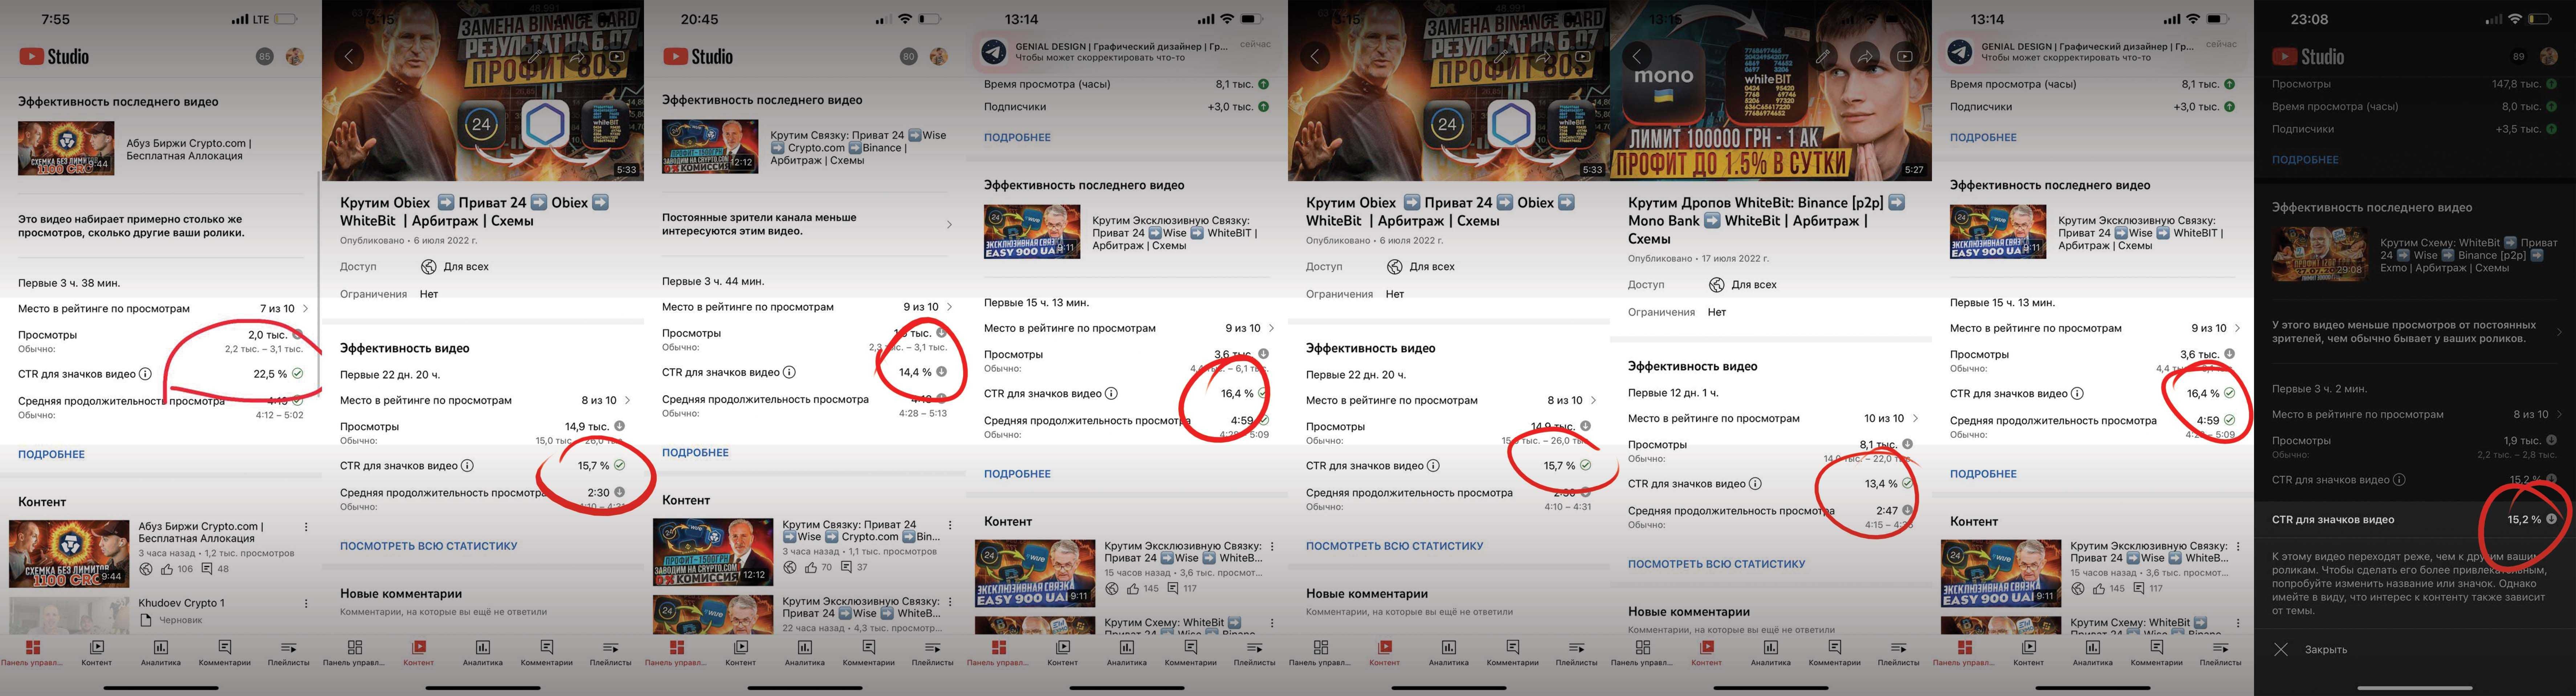Tap YouTube Studio logo on the 7:55 screen
Viewport: 2576px width, 696px height.
[54, 57]
